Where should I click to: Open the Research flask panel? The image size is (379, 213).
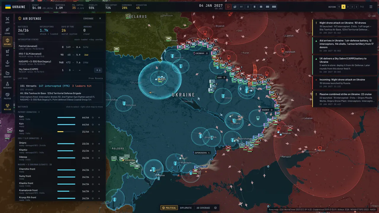click(x=7, y=85)
